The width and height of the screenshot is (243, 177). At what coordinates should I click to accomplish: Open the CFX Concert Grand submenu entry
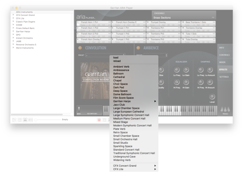coord(134,166)
